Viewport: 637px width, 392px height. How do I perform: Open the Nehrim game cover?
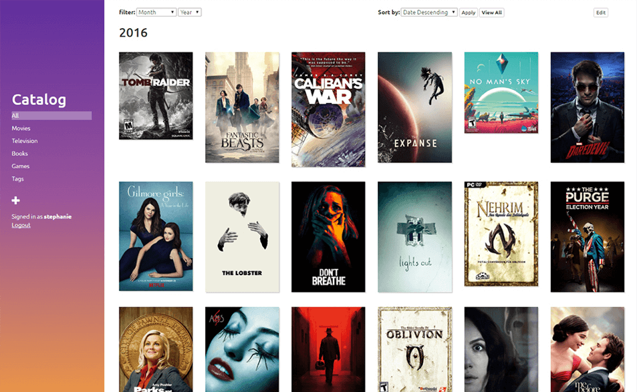click(x=501, y=234)
